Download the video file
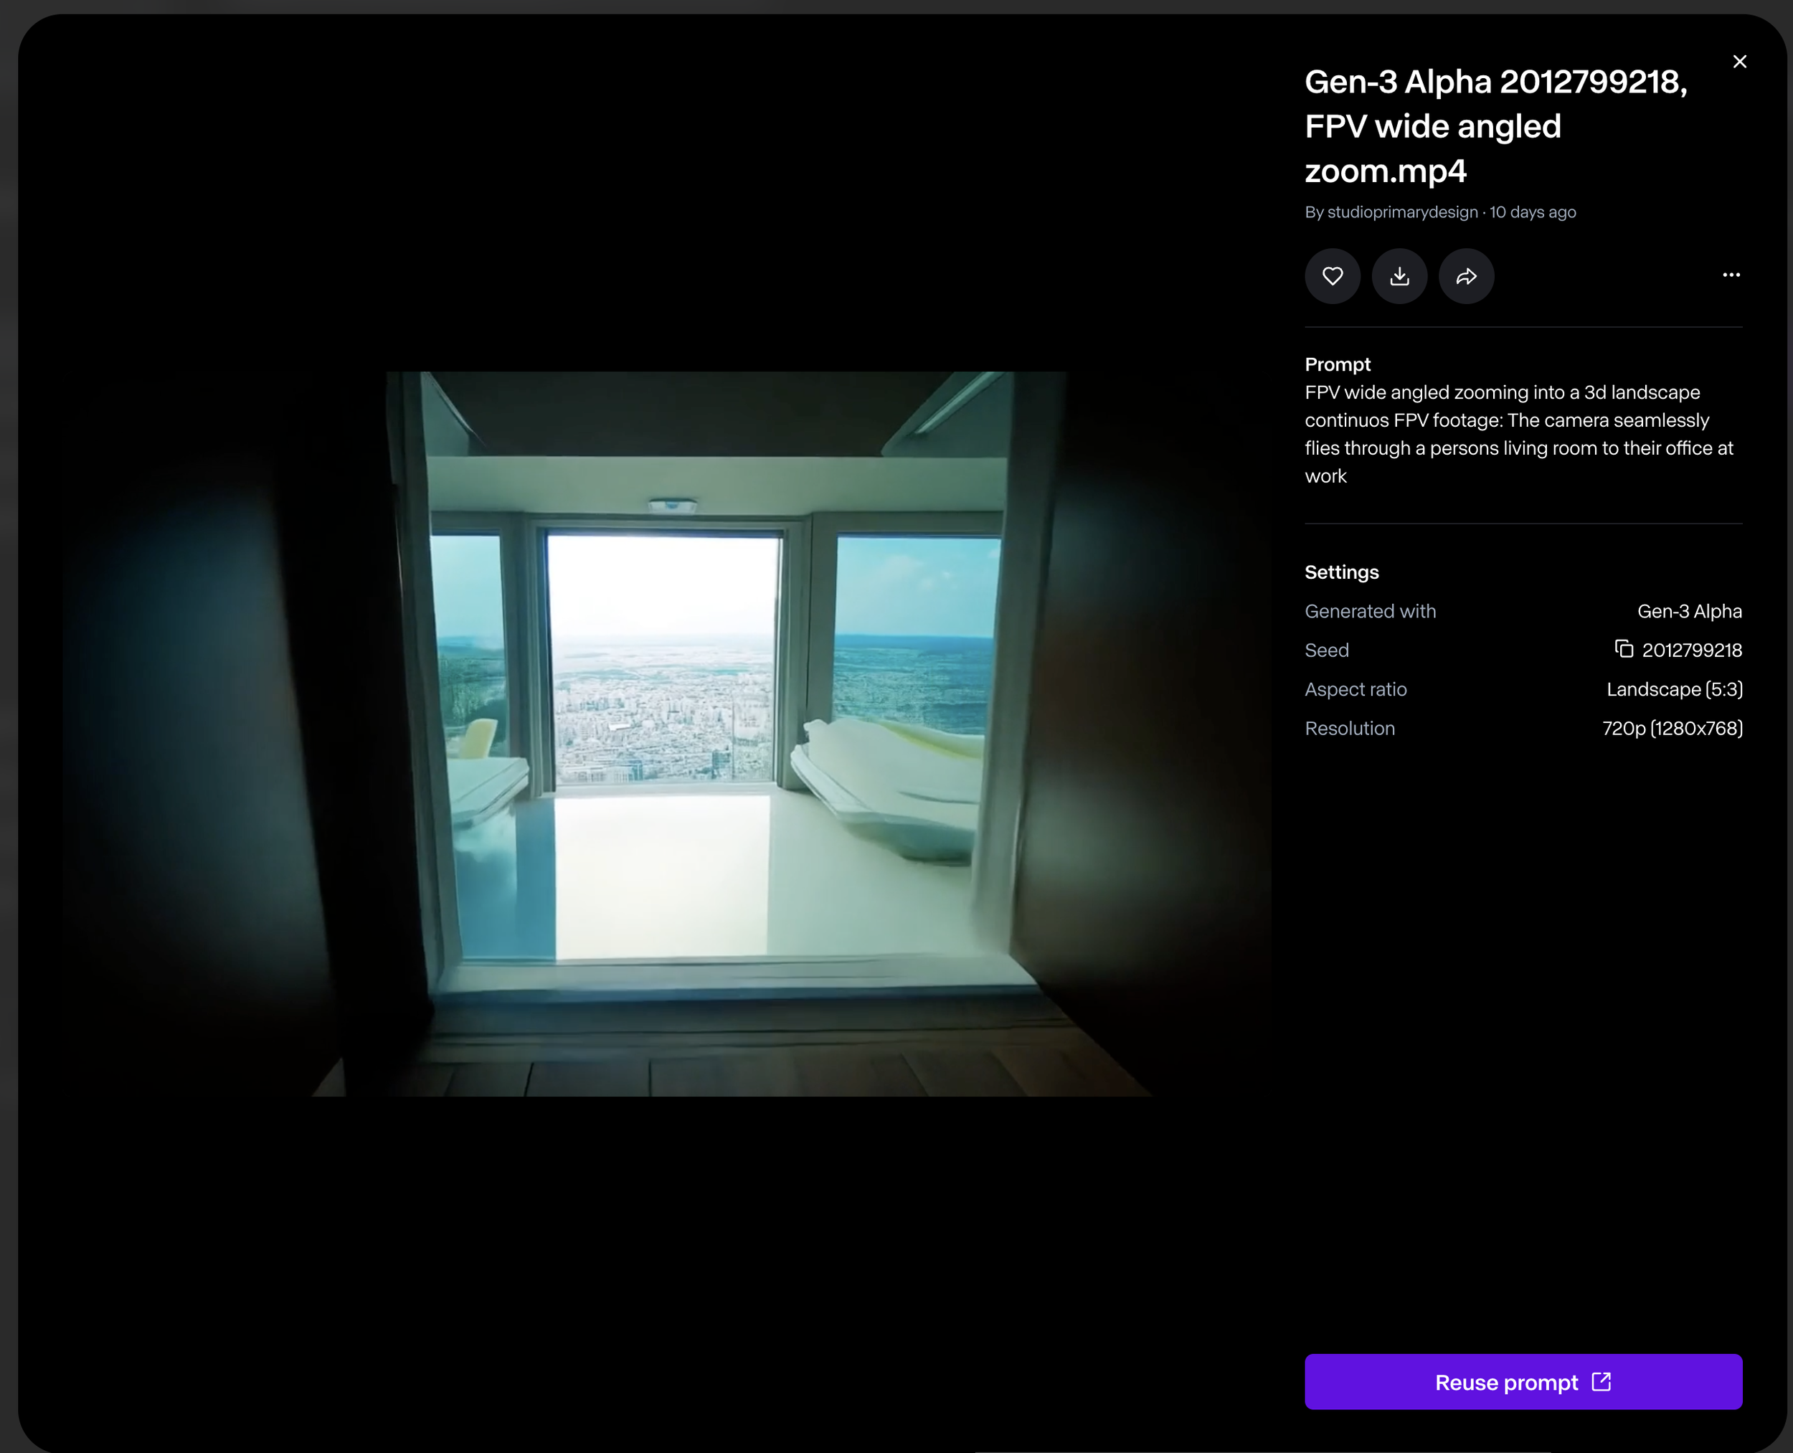The height and width of the screenshot is (1453, 1793). 1399,276
